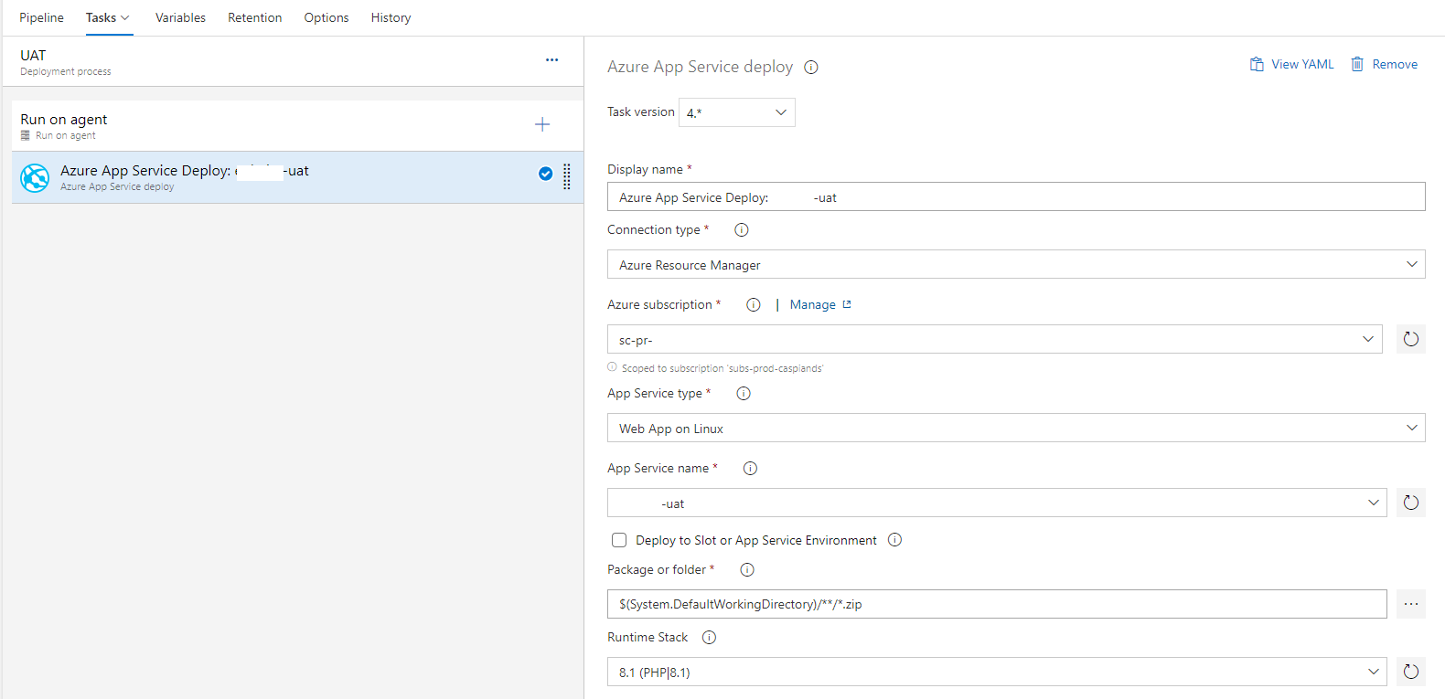Image resolution: width=1445 pixels, height=699 pixels.
Task: Show Deploy to Slot info tooltip
Action: point(895,540)
